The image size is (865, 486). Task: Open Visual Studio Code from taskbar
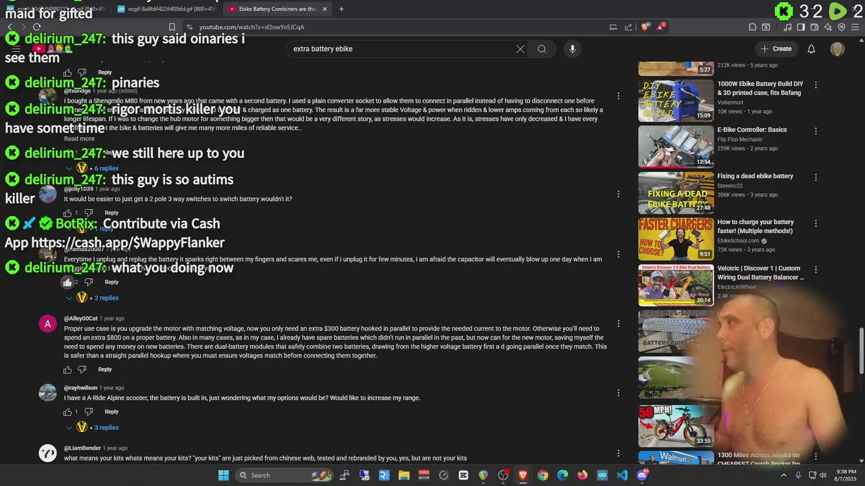(622, 475)
